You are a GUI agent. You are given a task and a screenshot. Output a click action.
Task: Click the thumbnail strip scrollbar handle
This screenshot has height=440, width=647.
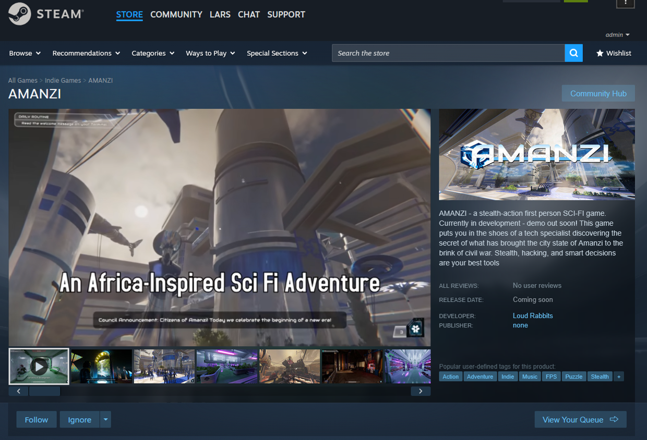coord(45,391)
